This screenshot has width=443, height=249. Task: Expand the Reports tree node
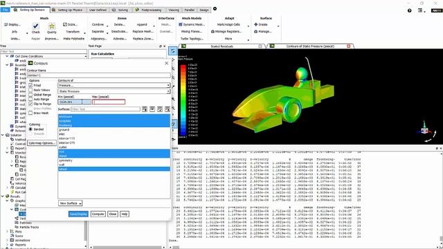click(x=7, y=245)
